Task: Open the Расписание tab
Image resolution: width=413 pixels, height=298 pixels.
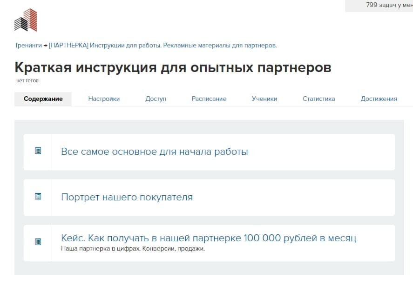Action: coord(209,99)
